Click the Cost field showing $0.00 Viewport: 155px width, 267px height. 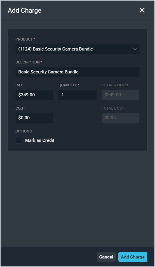pyautogui.click(x=34, y=118)
